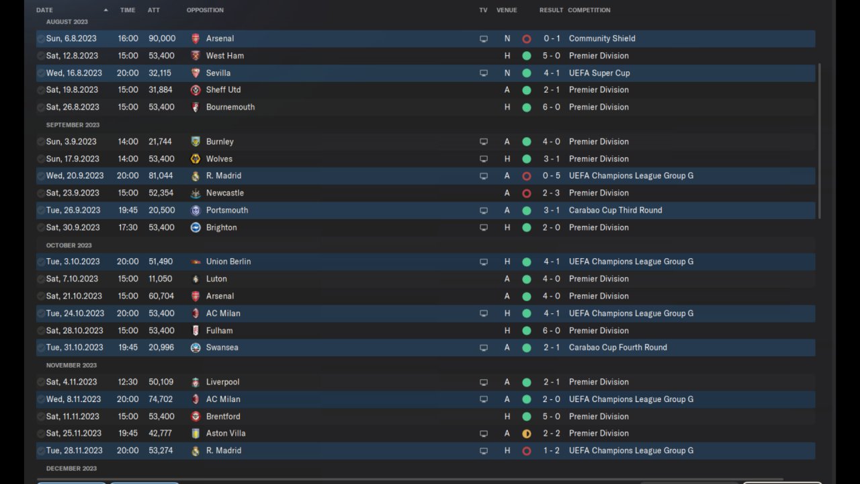Click the Union Berlin club badge
Viewport: 860px width, 484px height.
196,262
